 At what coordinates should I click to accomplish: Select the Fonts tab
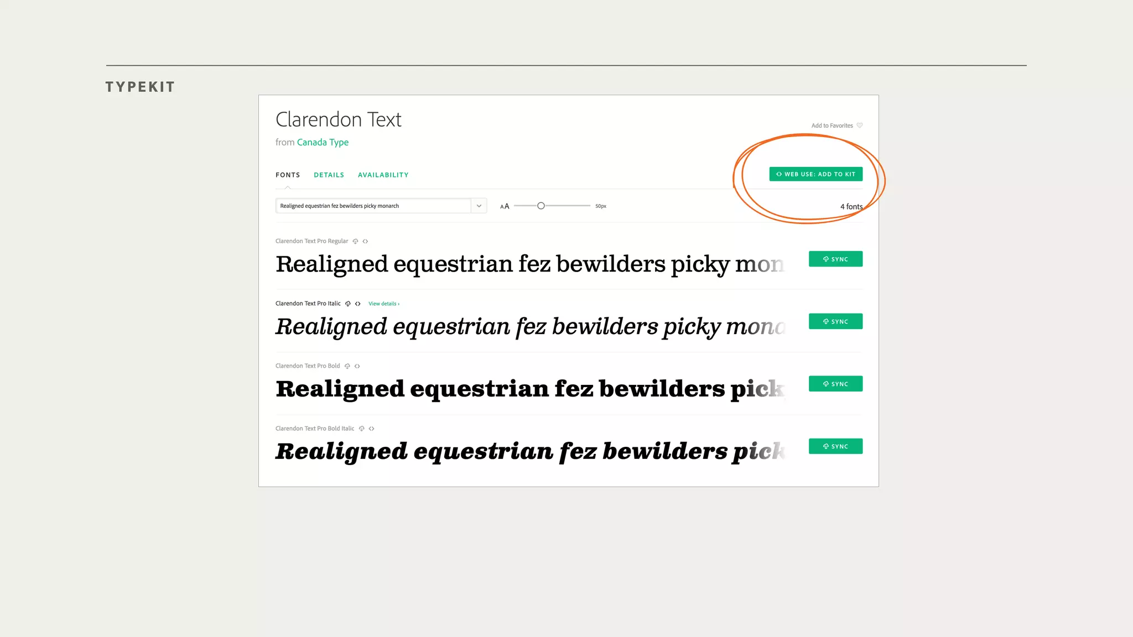288,175
